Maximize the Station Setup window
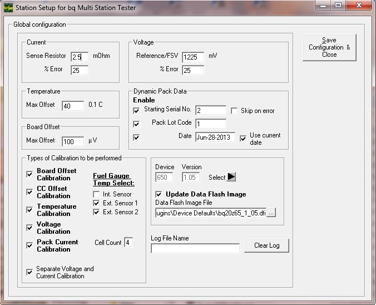 (x=338, y=5)
